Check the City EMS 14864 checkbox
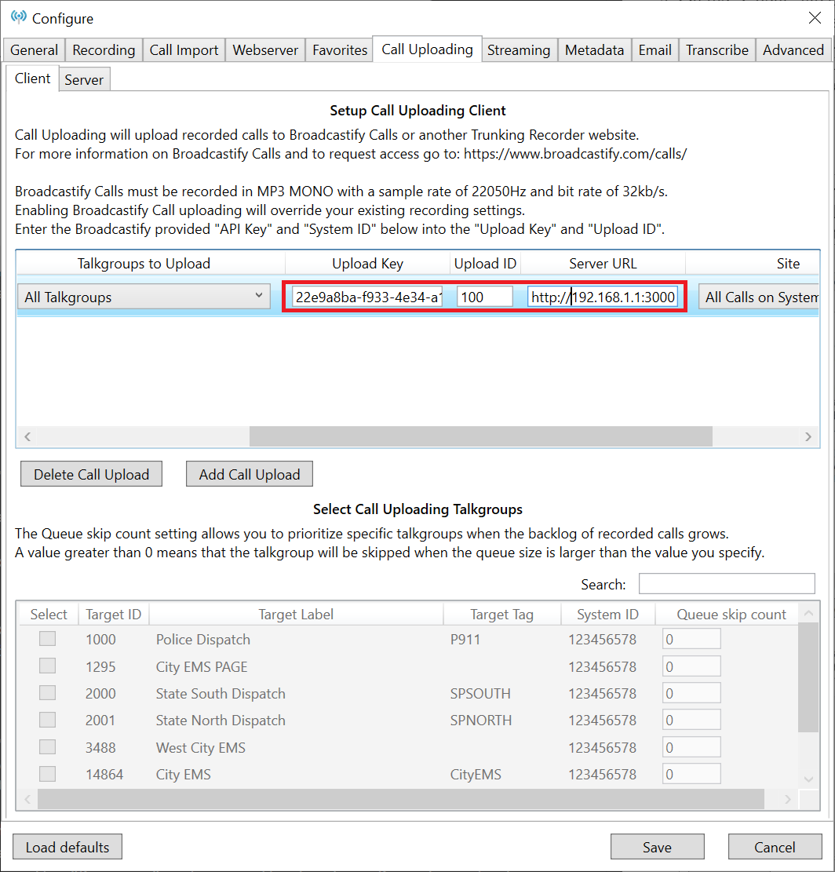Screen dimensions: 835x872 (x=47, y=774)
